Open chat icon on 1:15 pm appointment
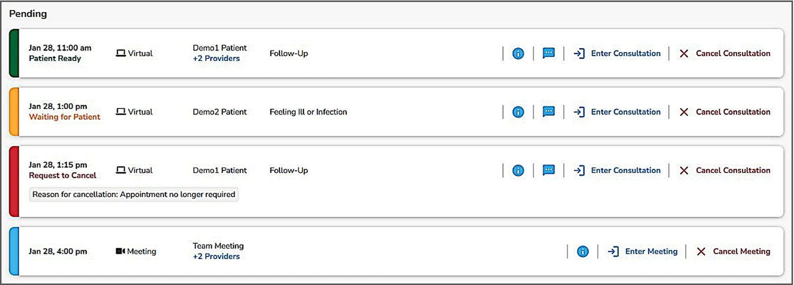794x285 pixels. 549,170
